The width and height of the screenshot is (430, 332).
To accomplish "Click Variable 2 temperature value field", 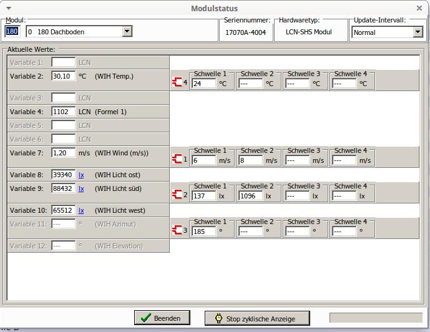I will 62,76.
